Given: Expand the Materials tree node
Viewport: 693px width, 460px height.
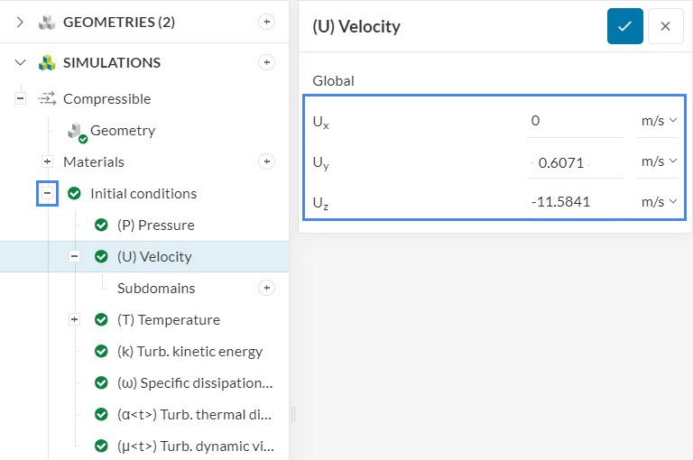Looking at the screenshot, I should 48,162.
